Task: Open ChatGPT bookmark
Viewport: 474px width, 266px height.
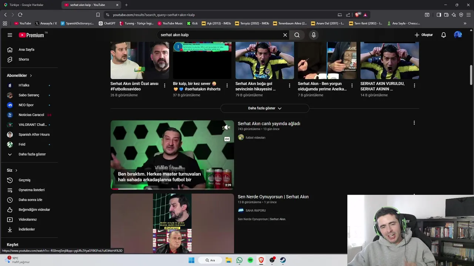Action: pos(107,23)
